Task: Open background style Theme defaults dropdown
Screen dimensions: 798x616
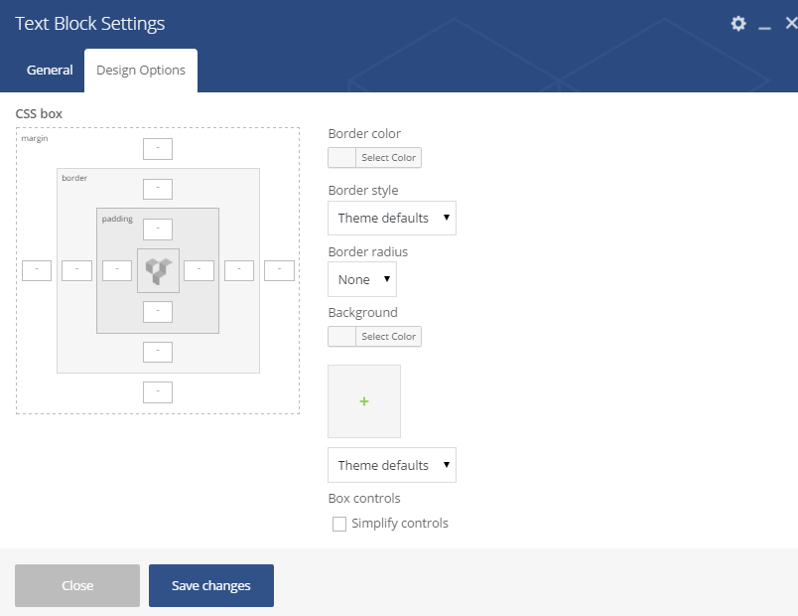Action: click(392, 465)
